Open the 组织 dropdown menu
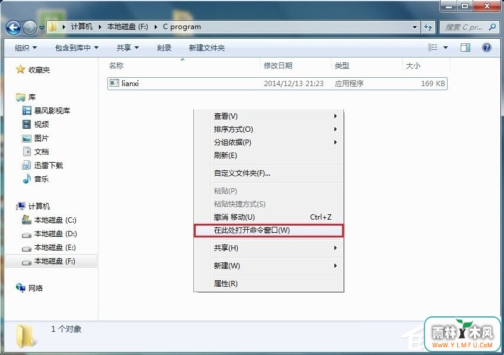Screen dimensions: 504x355 pos(25,48)
